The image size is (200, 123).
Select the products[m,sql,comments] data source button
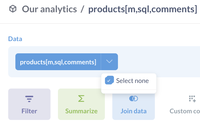[58, 62]
